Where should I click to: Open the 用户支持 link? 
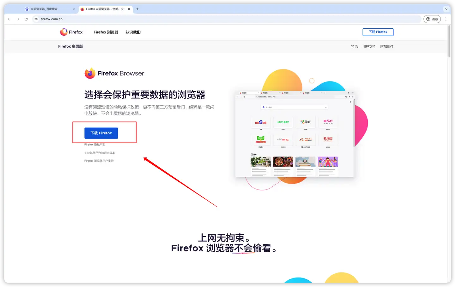(369, 46)
